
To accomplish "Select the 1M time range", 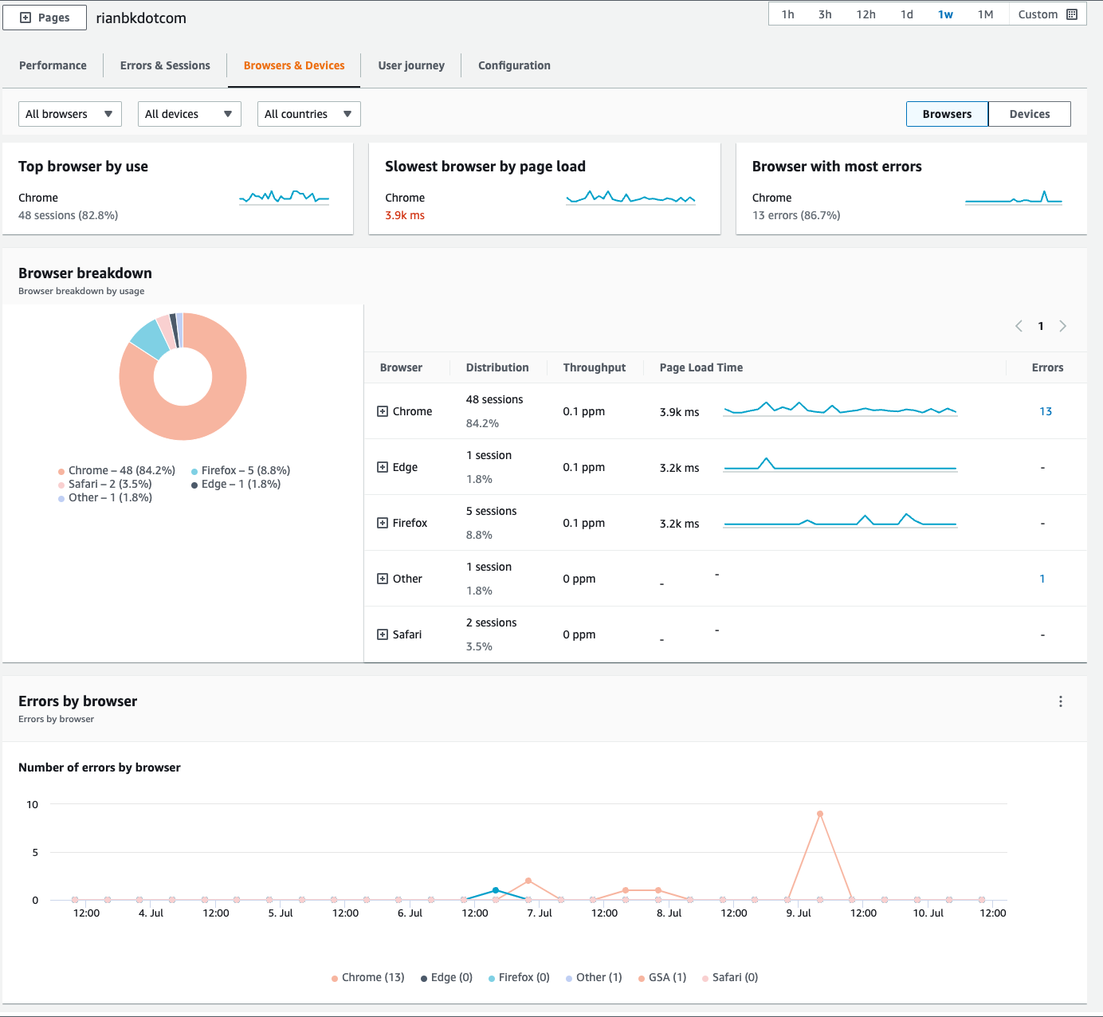I will (x=985, y=14).
